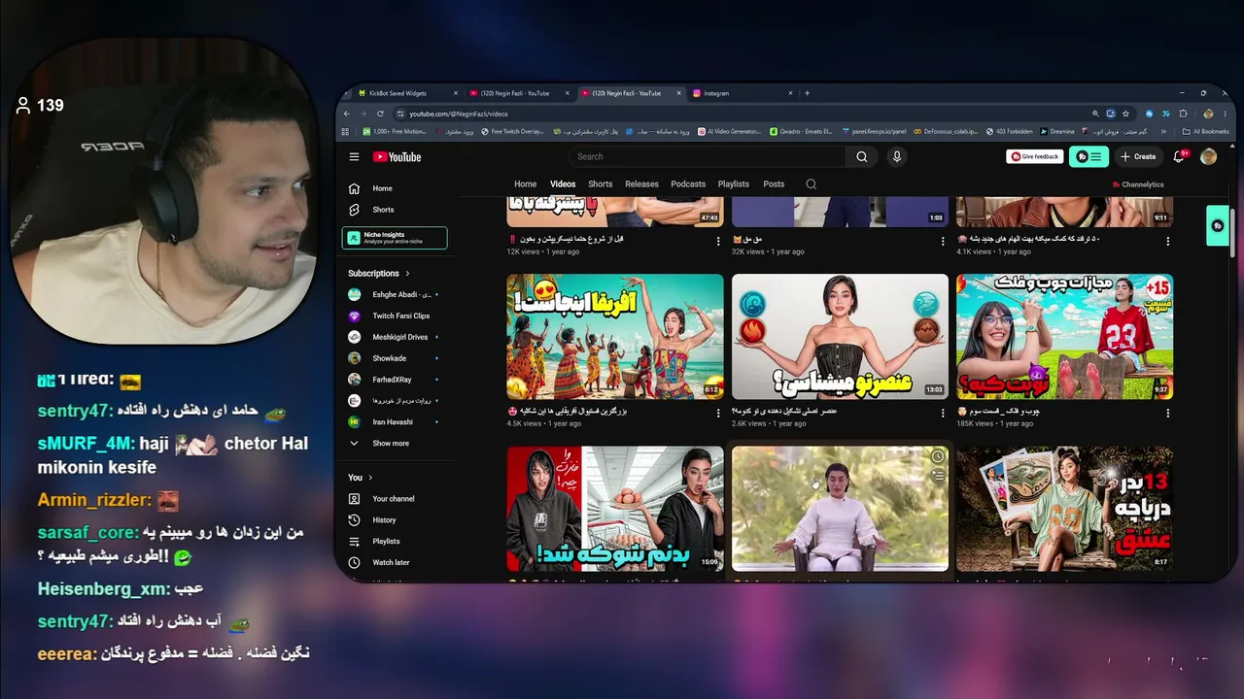Switch to the channel Shorts tab

601,184
